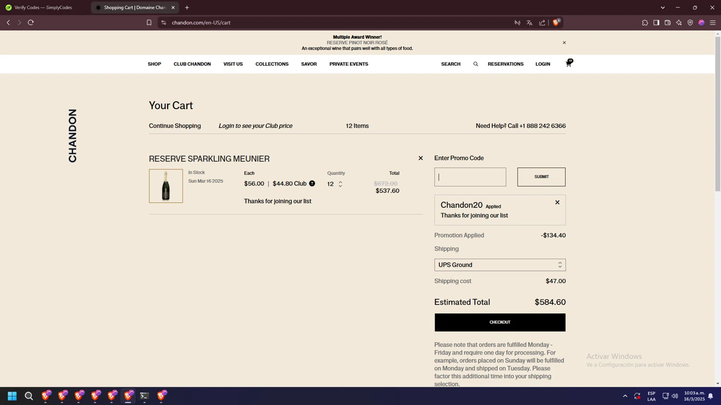This screenshot has height=405, width=721.
Task: Open the Brave Wallet icon
Action: 668,23
